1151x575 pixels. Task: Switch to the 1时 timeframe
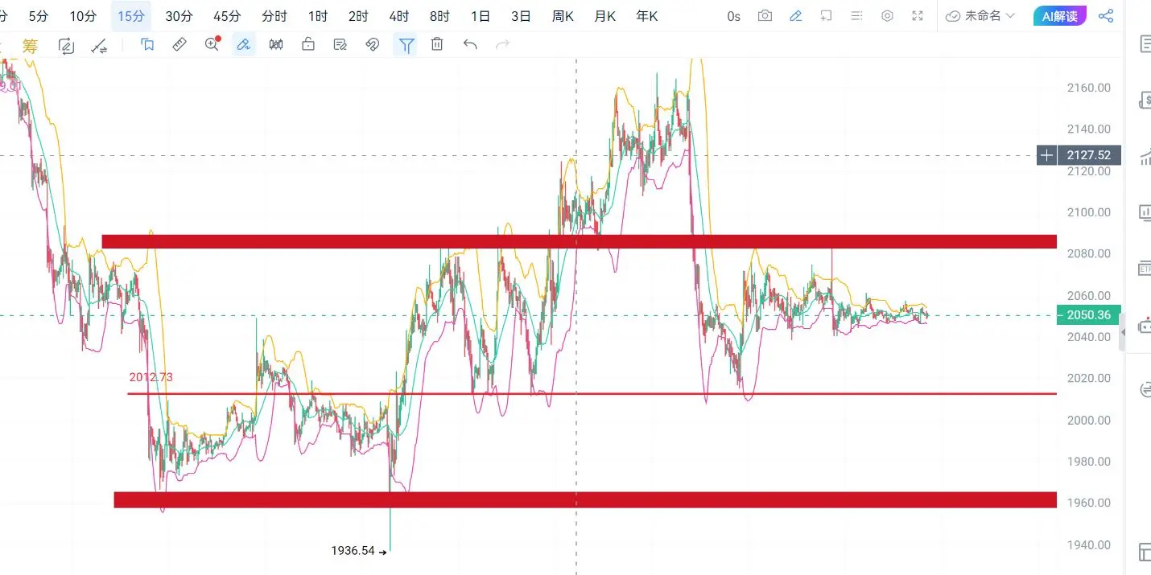318,16
